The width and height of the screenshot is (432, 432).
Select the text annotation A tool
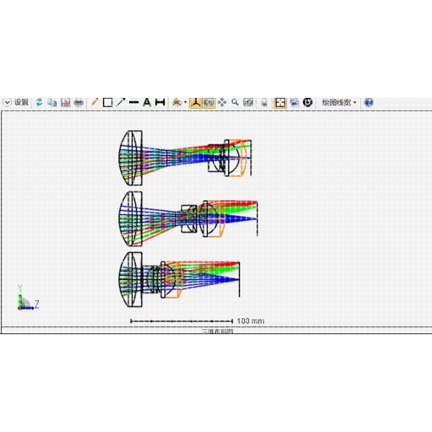tap(147, 102)
